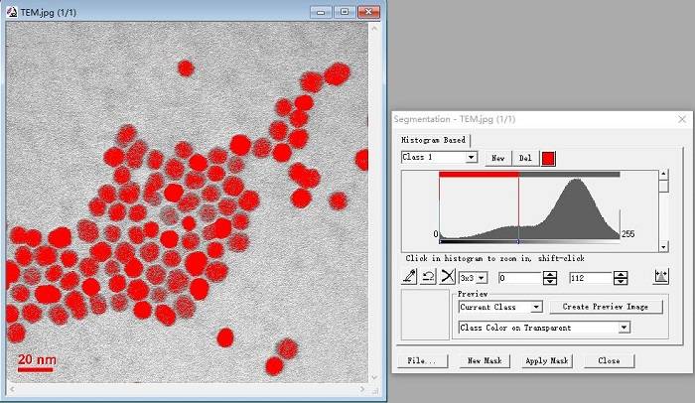Image resolution: width=695 pixels, height=403 pixels.
Task: Click the undo arrow icon
Action: (428, 277)
